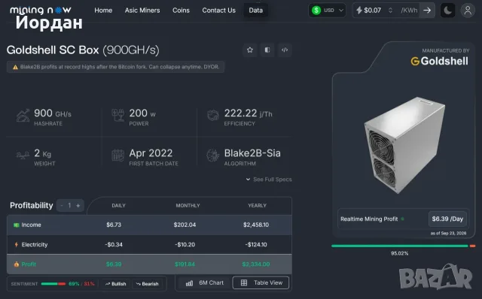
Task: Click the 6M Chart bar icon
Action: pos(189,283)
